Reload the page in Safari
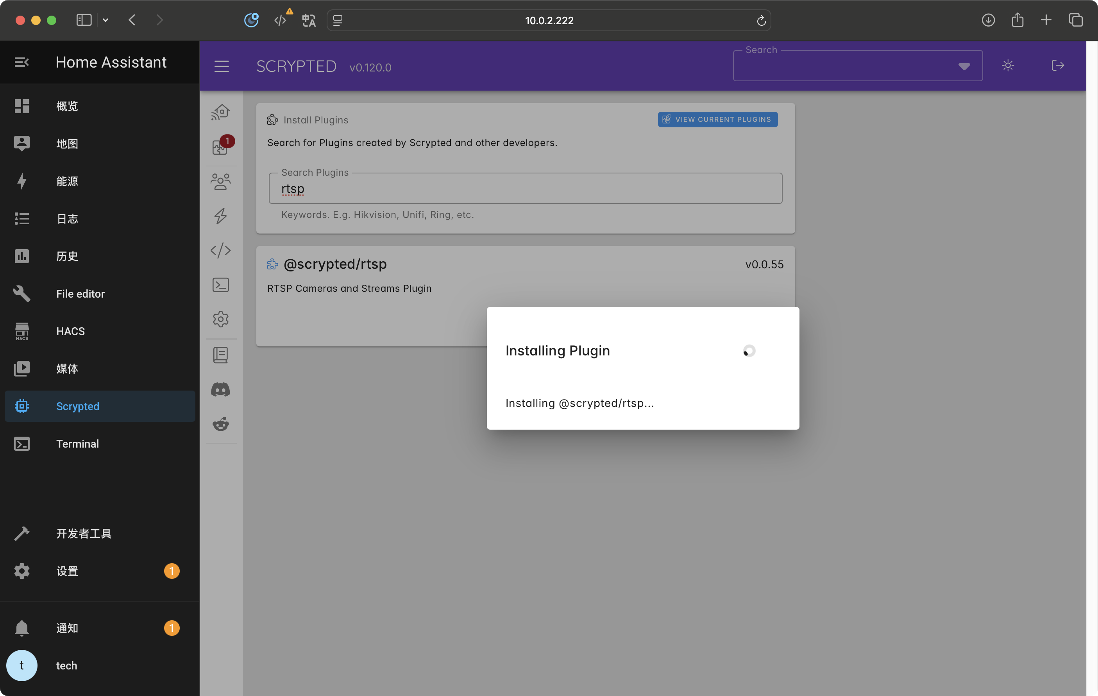 click(760, 21)
